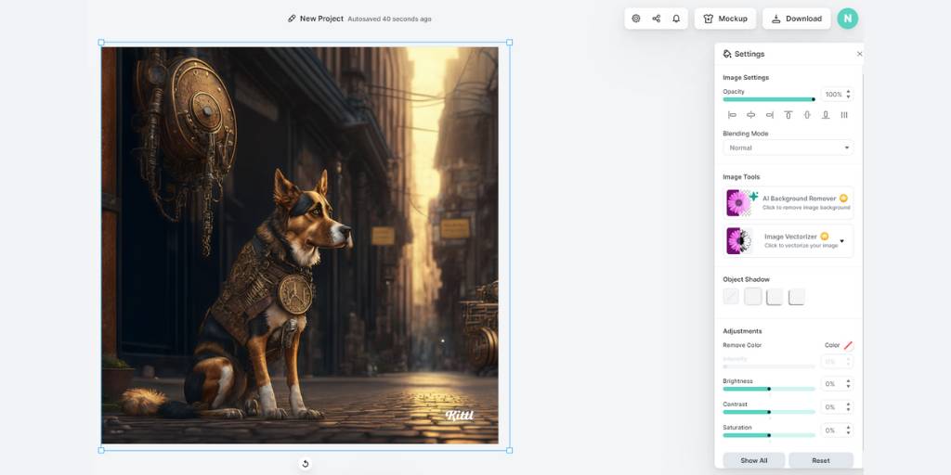Viewport: 951px width, 475px height.
Task: Adjust the Saturation slider
Action: point(769,435)
